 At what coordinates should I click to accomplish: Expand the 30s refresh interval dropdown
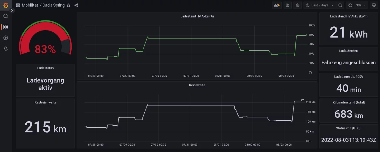pyautogui.click(x=360, y=5)
